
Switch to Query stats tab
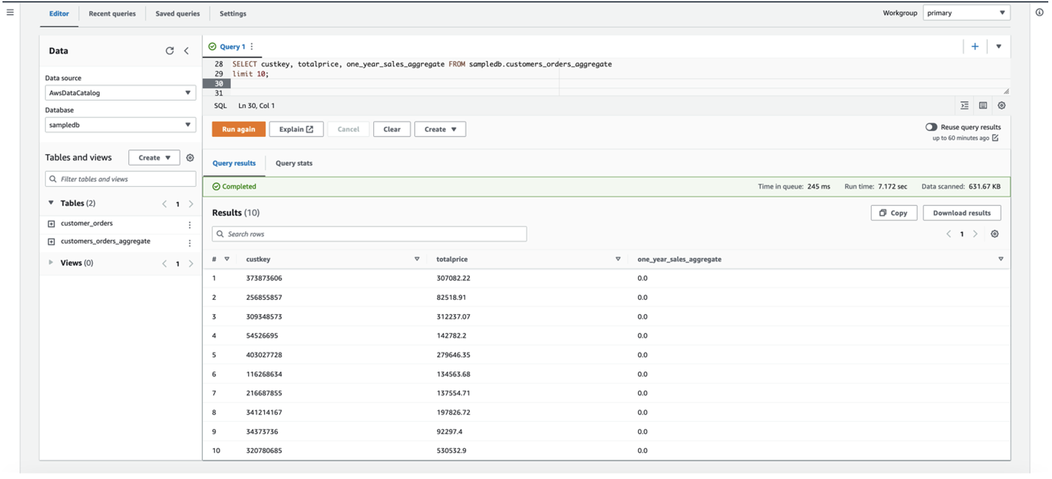click(294, 164)
